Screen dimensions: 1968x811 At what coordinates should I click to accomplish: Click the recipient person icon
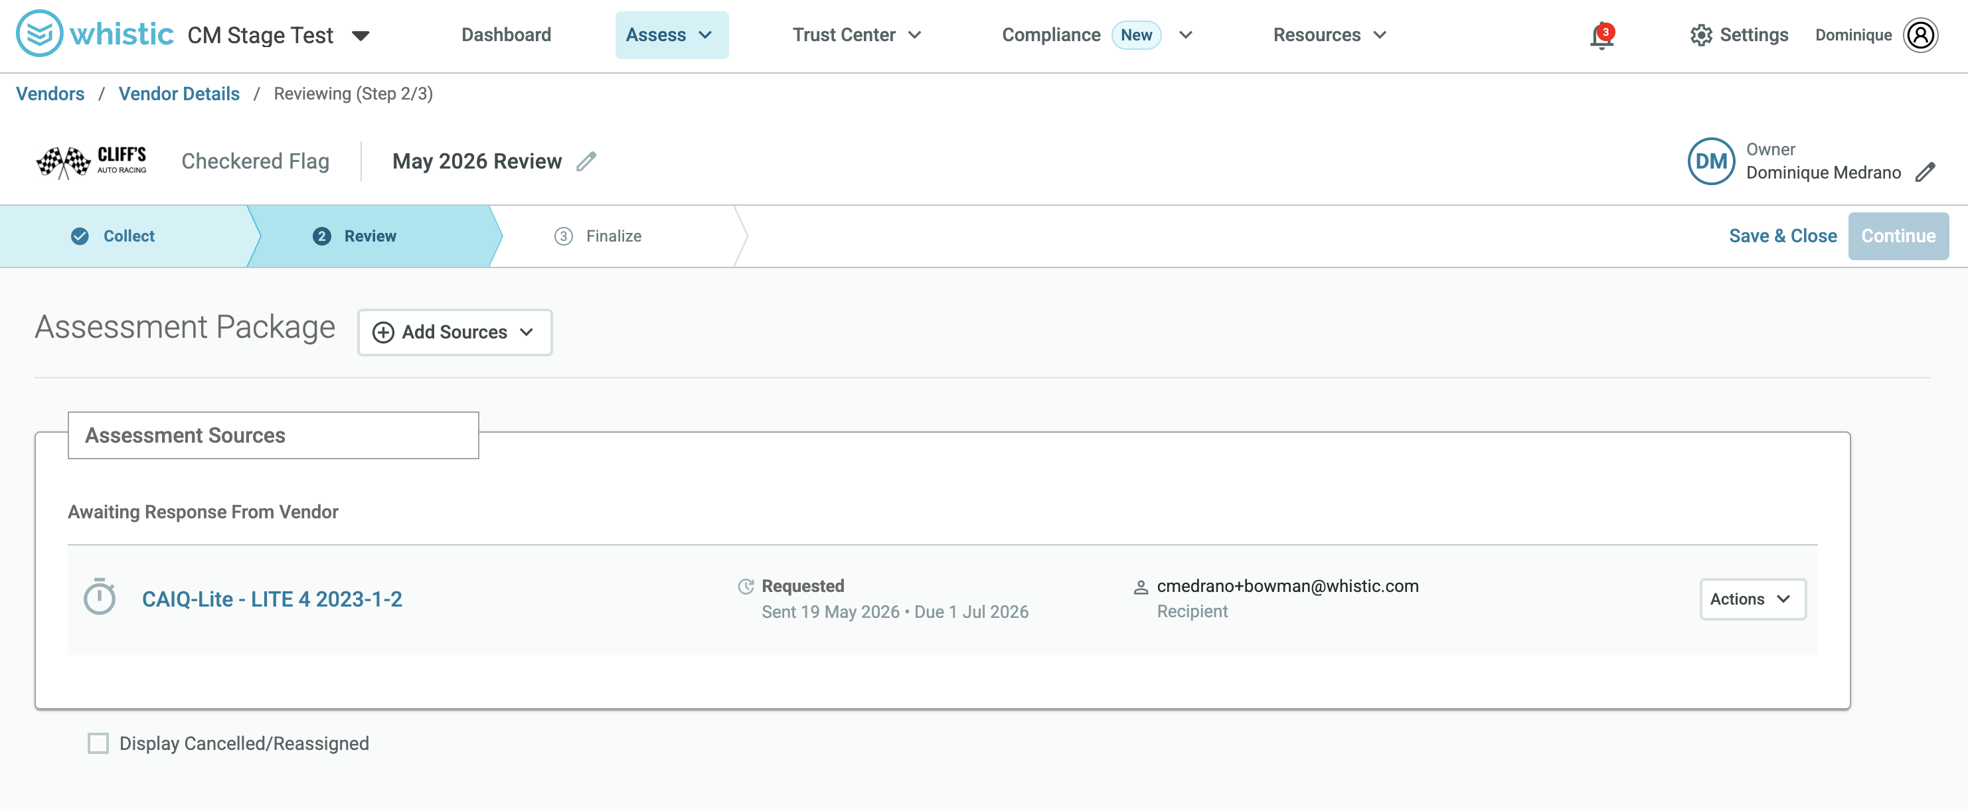click(1141, 587)
